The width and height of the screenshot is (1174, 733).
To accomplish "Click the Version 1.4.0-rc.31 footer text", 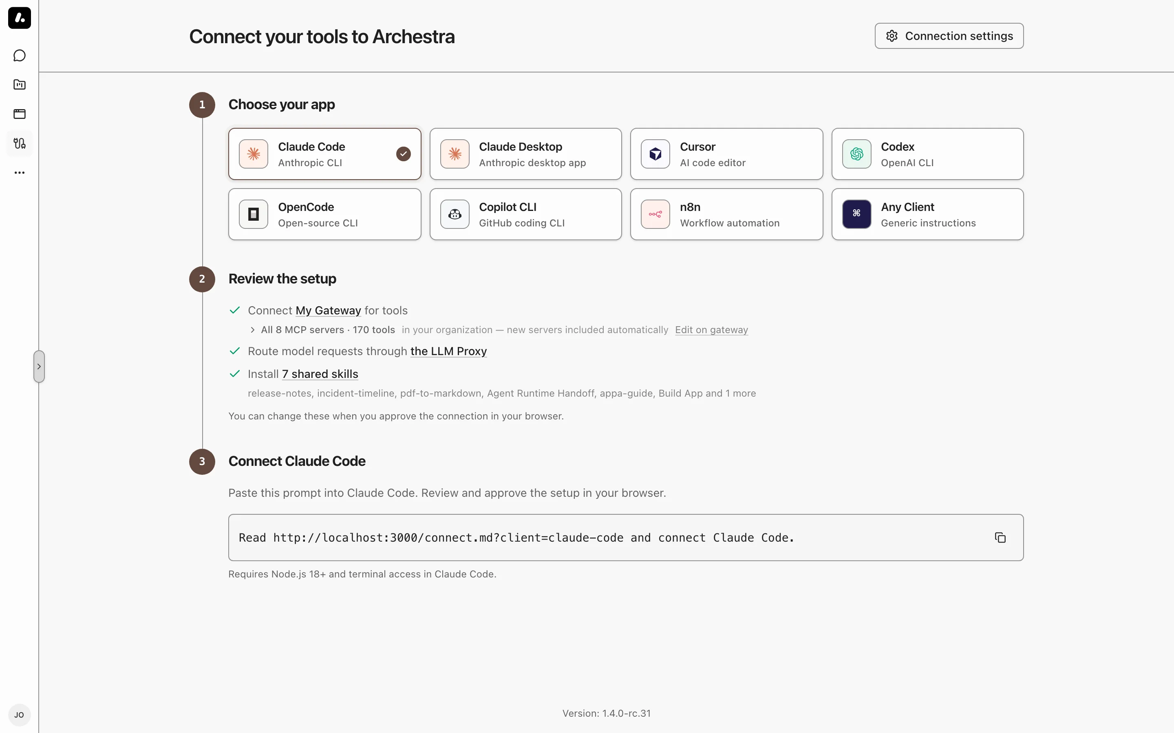I will (x=607, y=713).
